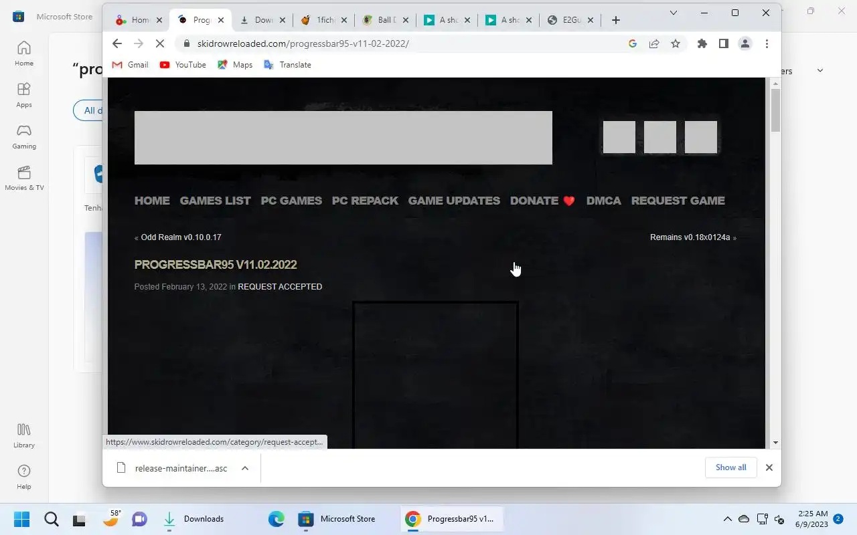Open taskbar Search
Screen dimensions: 857x535
point(51,519)
